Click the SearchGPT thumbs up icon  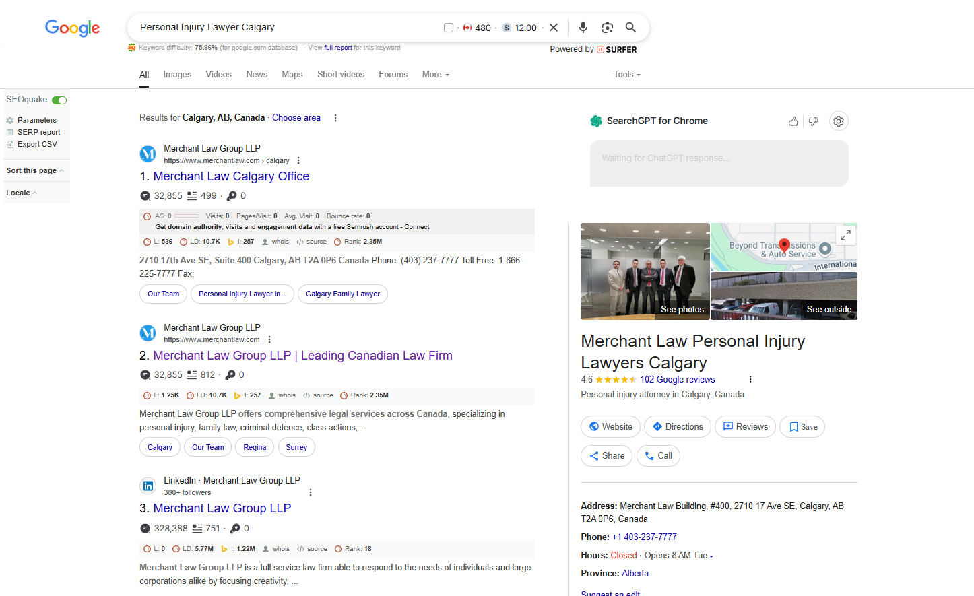tap(793, 121)
